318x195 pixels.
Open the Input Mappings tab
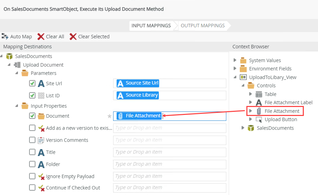click(151, 26)
